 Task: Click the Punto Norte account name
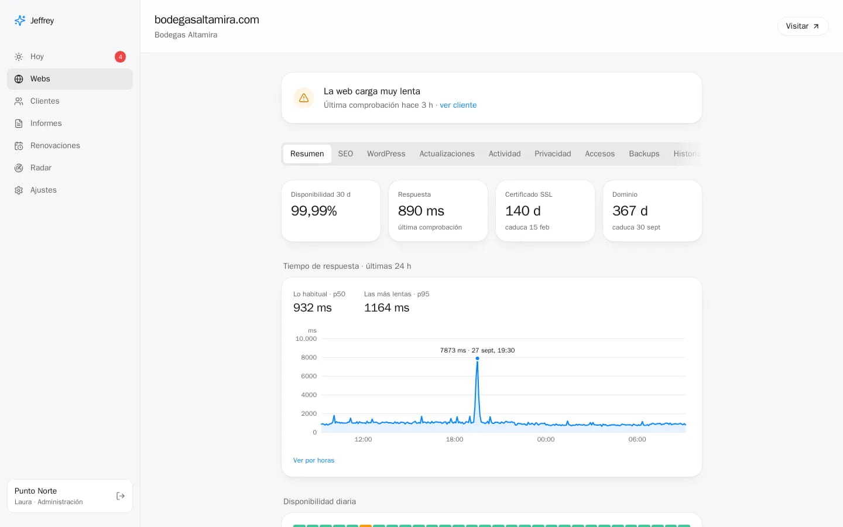pos(36,491)
